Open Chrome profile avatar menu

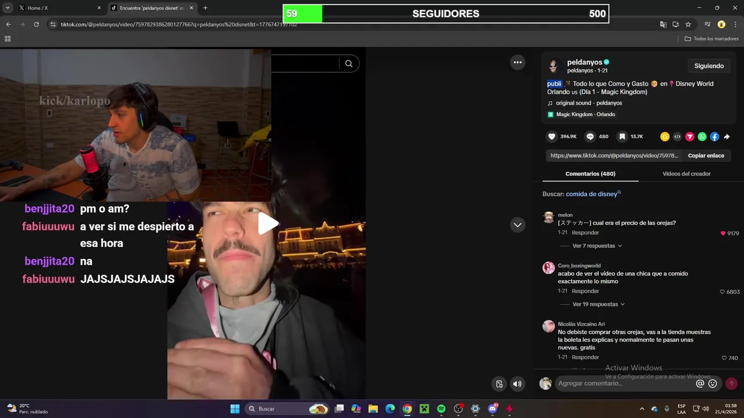coord(721,24)
